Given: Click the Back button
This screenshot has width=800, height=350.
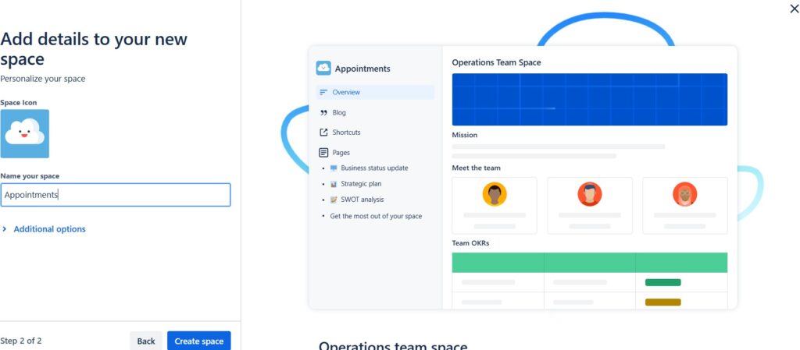Looking at the screenshot, I should click(x=146, y=341).
